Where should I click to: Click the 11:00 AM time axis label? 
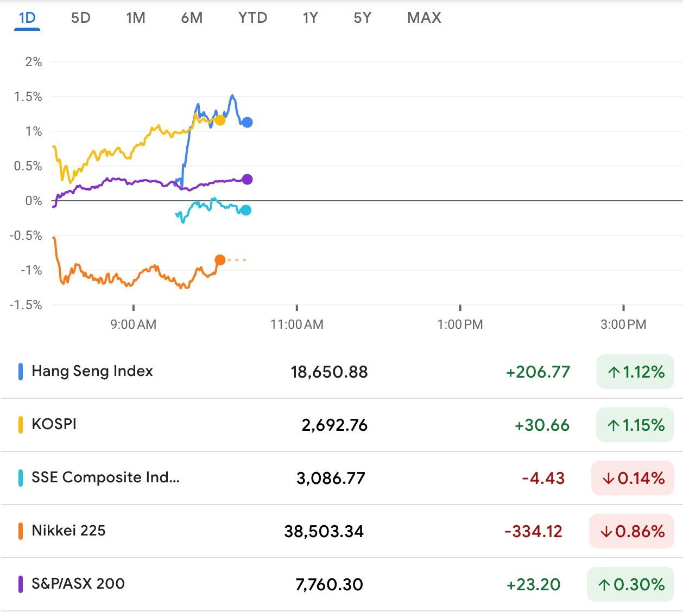[297, 324]
